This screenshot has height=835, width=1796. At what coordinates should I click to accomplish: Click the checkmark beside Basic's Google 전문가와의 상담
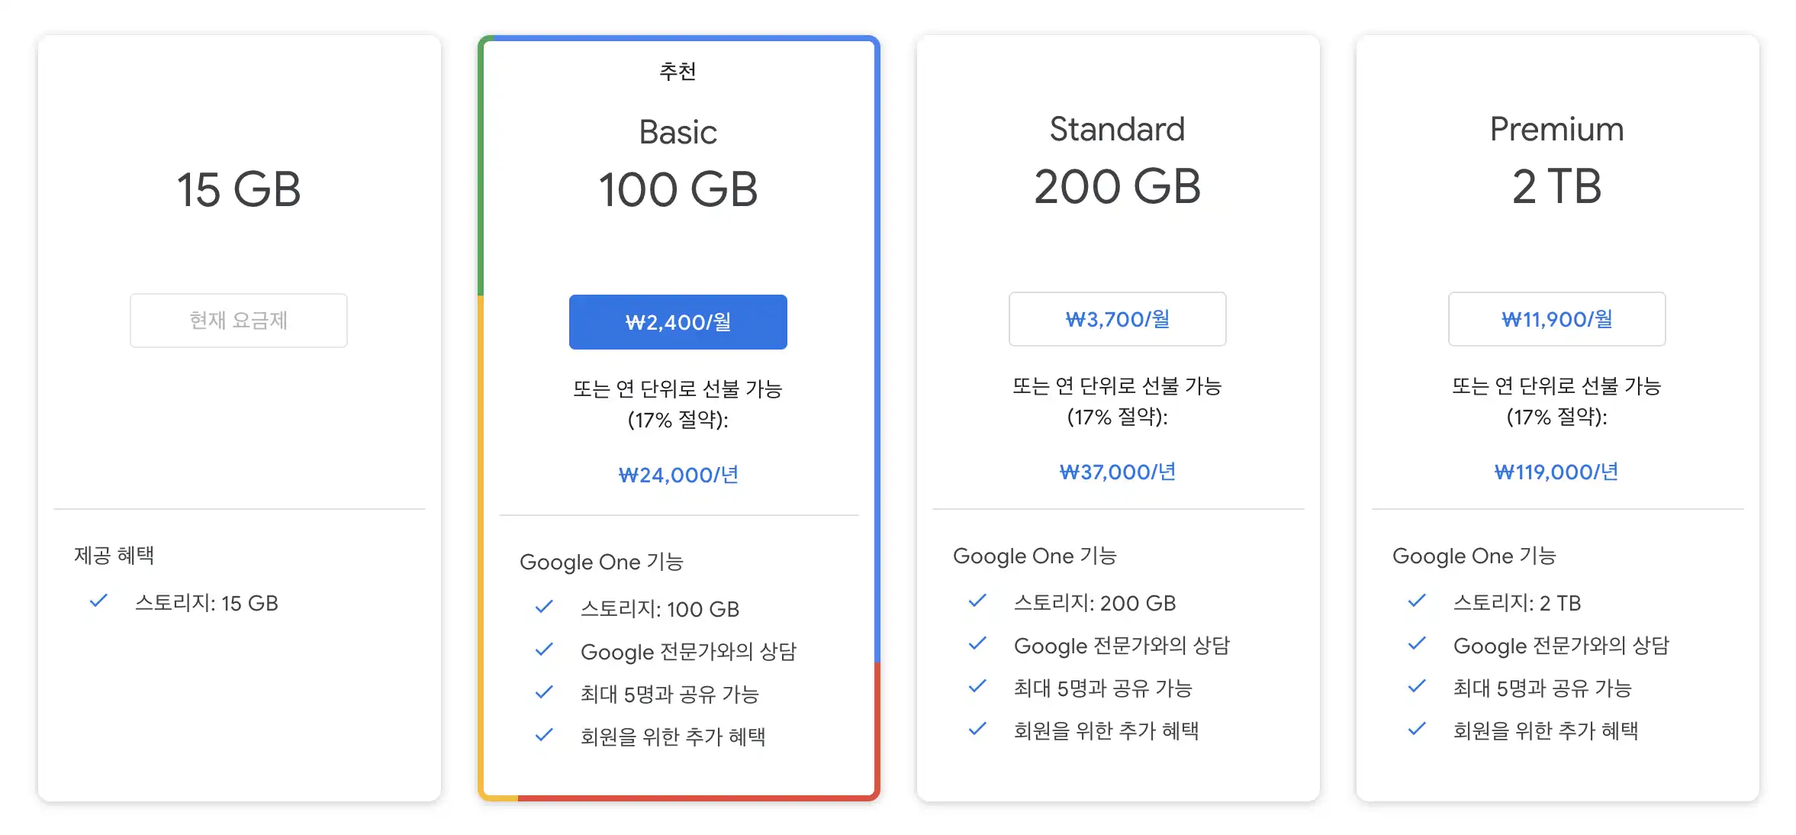click(x=544, y=650)
